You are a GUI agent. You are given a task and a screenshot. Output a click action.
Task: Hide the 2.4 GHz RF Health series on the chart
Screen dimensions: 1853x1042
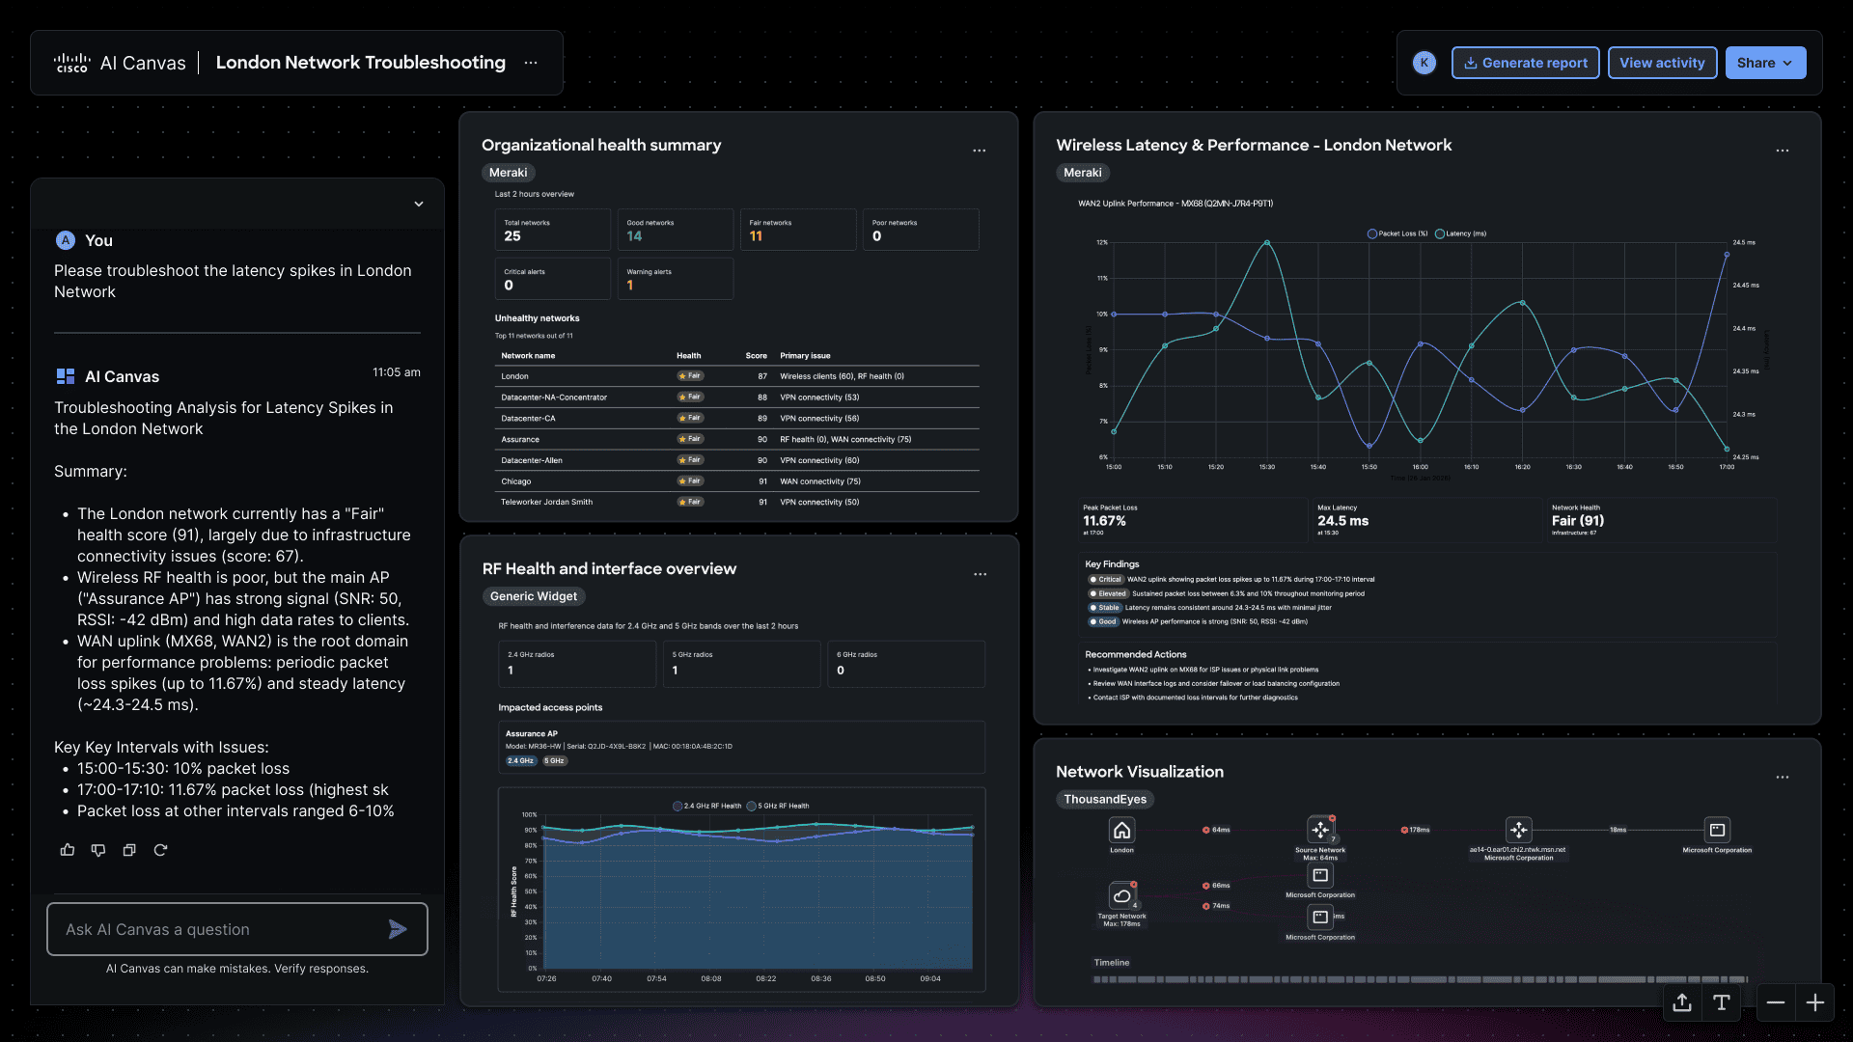(x=706, y=806)
